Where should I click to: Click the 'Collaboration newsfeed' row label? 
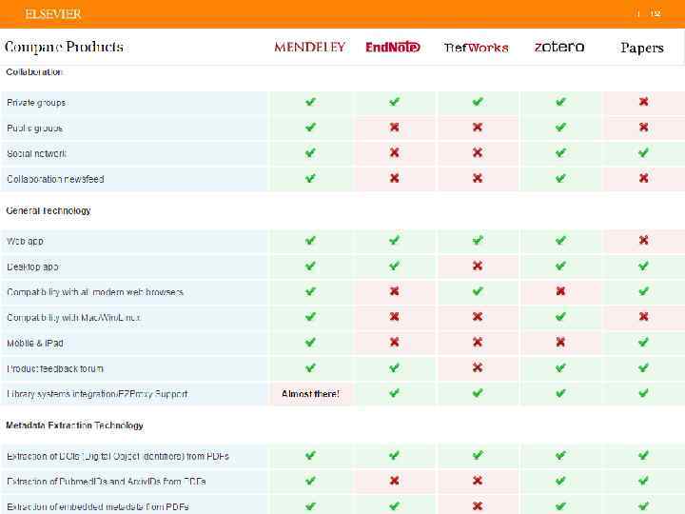[55, 179]
